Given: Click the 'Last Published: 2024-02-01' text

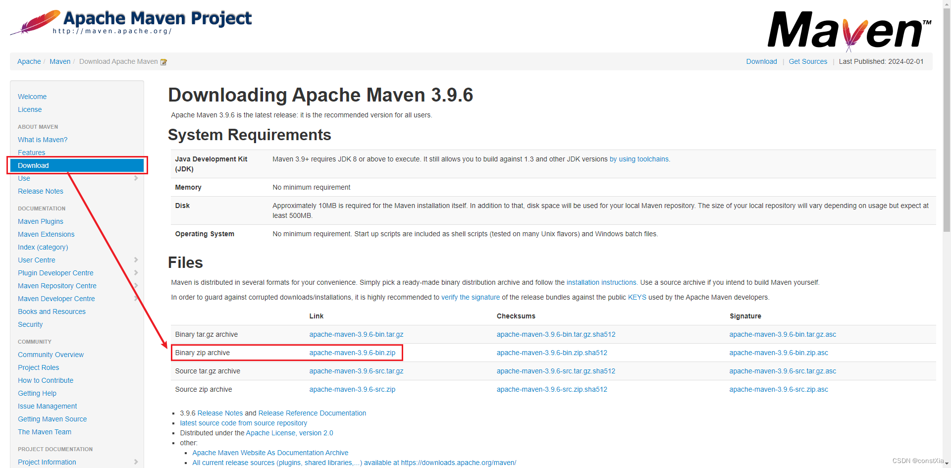Looking at the screenshot, I should pyautogui.click(x=881, y=61).
